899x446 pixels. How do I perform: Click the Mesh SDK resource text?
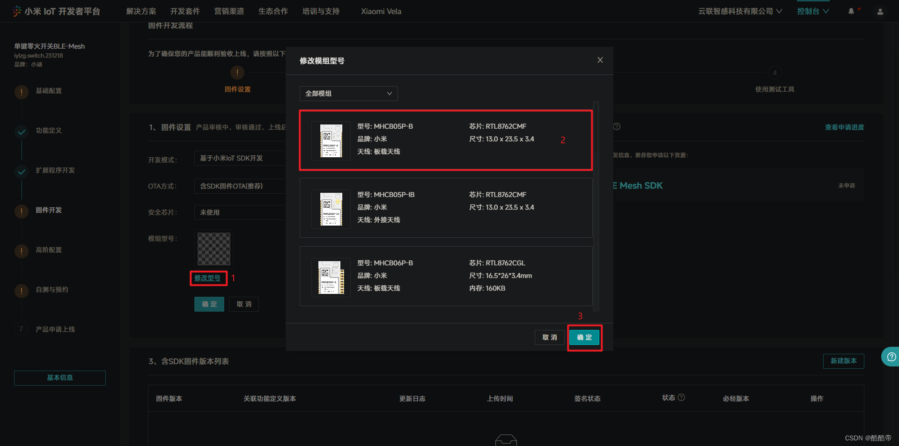tap(638, 186)
